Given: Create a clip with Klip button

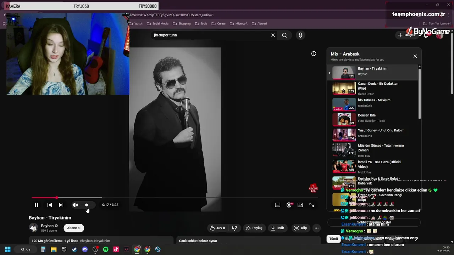Looking at the screenshot, I should (301, 228).
